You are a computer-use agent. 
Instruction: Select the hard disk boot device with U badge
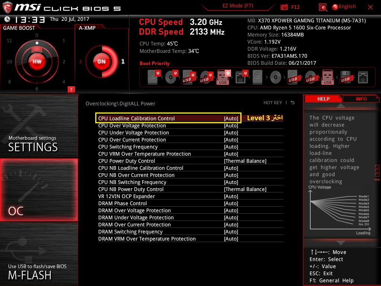tap(154, 77)
